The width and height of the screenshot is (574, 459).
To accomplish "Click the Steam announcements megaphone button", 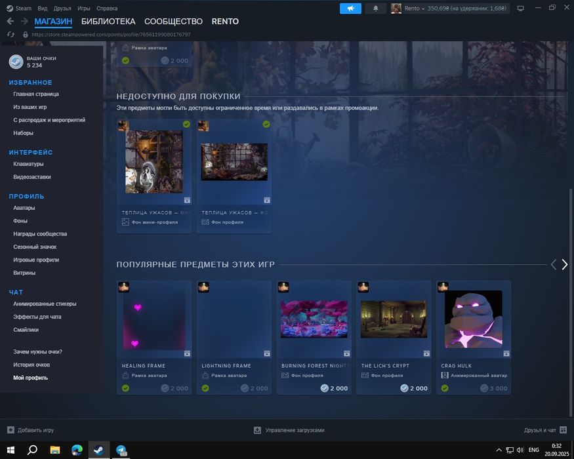I will point(350,9).
